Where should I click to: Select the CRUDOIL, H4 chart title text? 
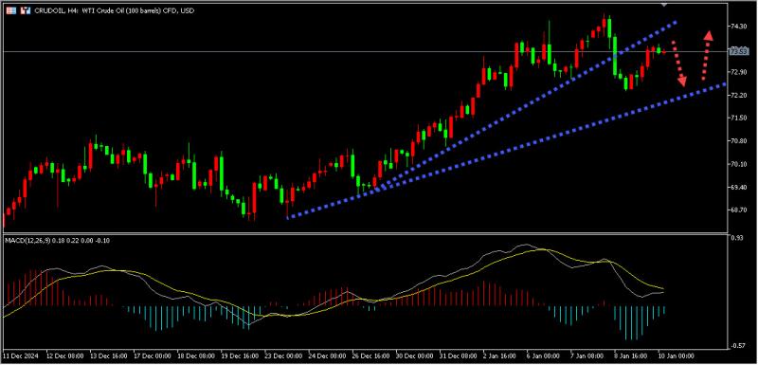[114, 10]
